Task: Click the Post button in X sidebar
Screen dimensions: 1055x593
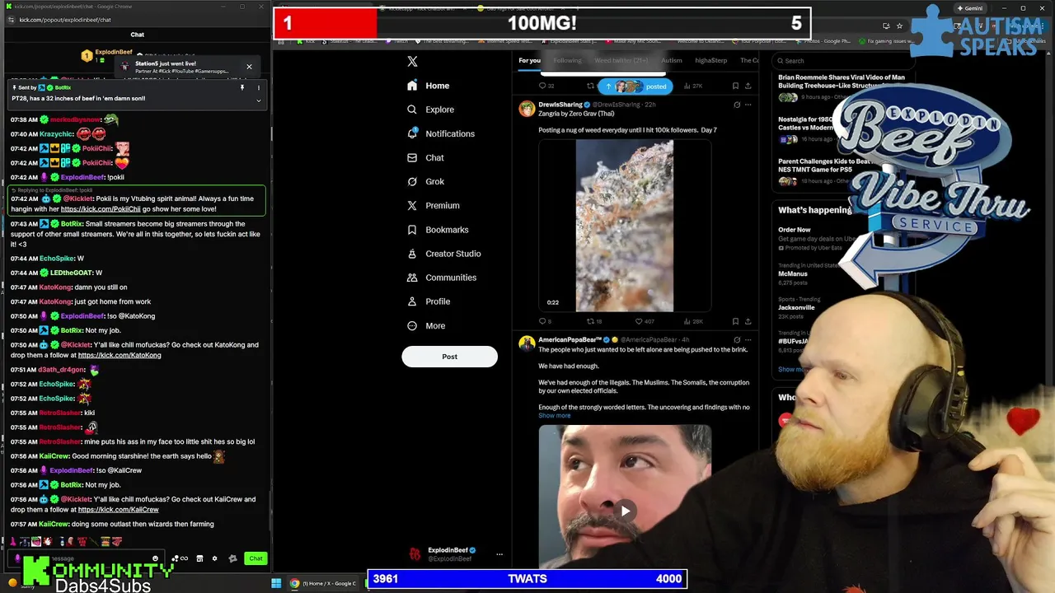Action: coord(449,357)
